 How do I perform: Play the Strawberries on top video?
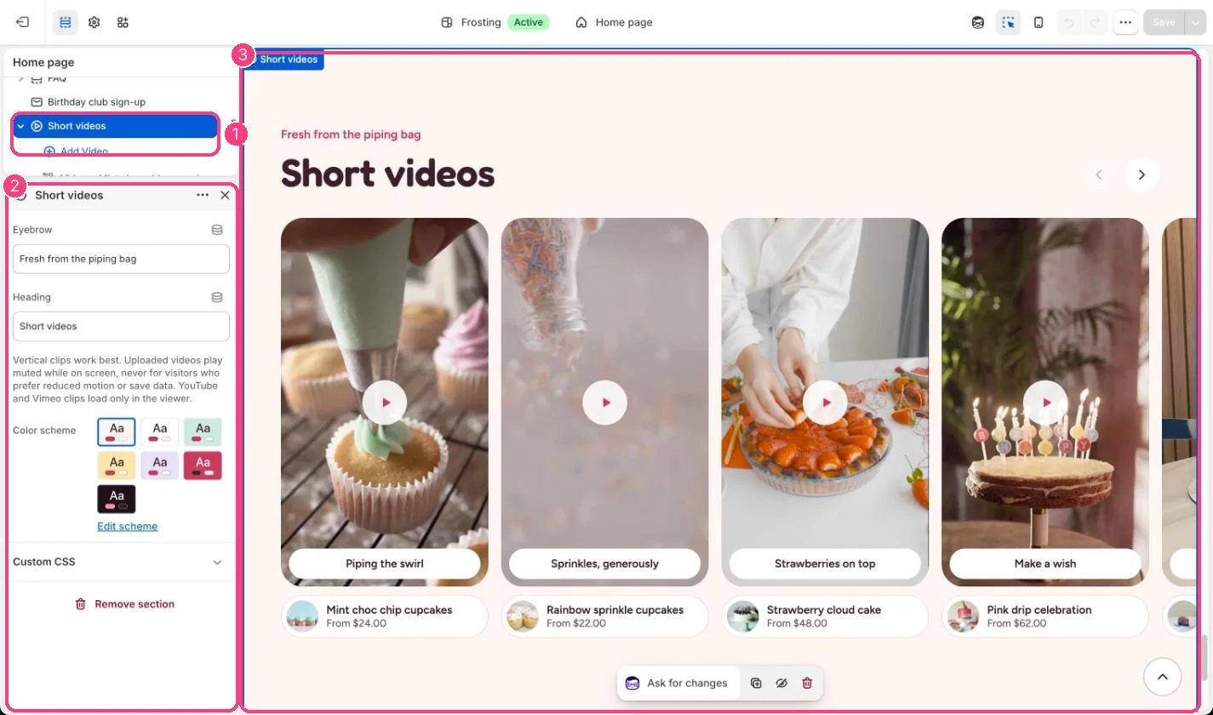(x=825, y=403)
